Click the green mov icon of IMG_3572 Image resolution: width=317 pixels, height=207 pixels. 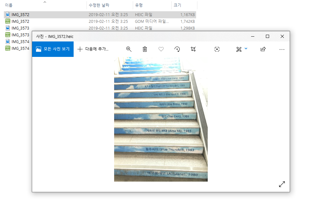point(8,21)
